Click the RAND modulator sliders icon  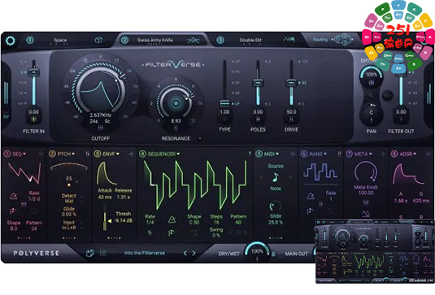pyautogui.click(x=339, y=154)
